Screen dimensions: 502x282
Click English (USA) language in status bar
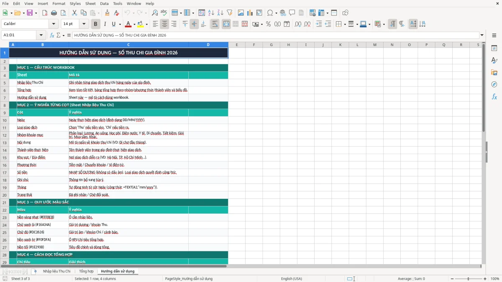[x=291, y=279]
